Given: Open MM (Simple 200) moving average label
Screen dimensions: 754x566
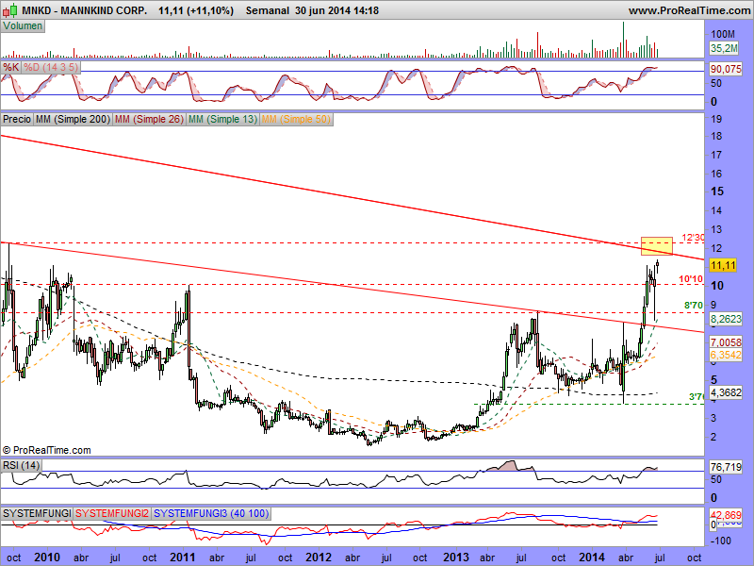Looking at the screenshot, I should (74, 119).
